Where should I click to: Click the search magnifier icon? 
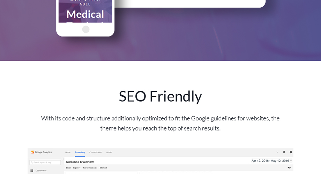click(32, 163)
